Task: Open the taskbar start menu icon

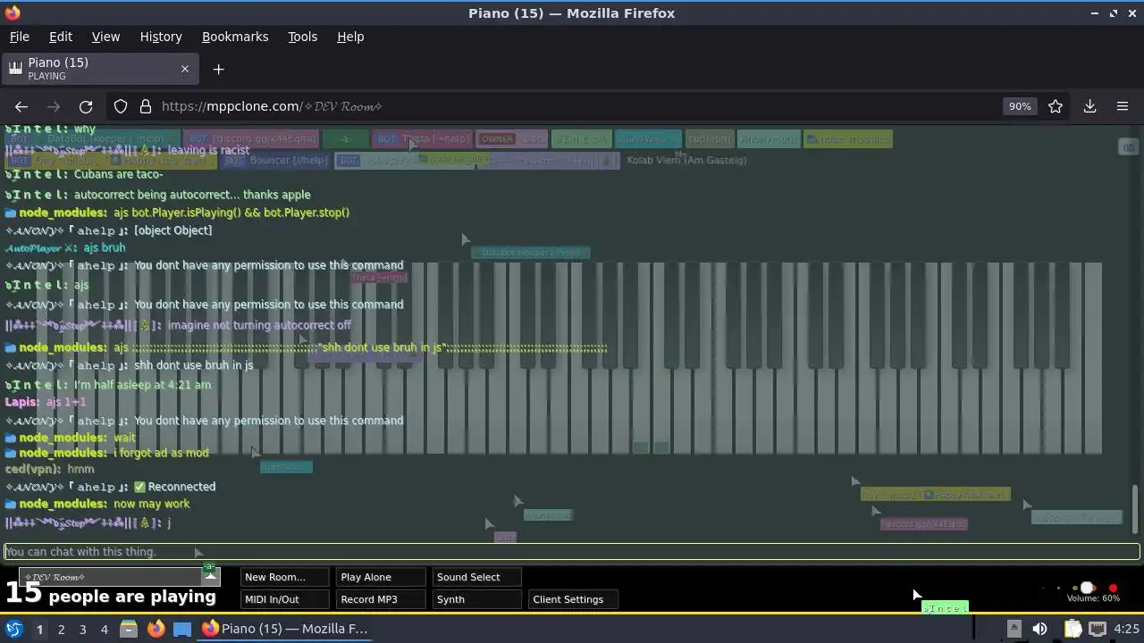Action: tap(14, 629)
